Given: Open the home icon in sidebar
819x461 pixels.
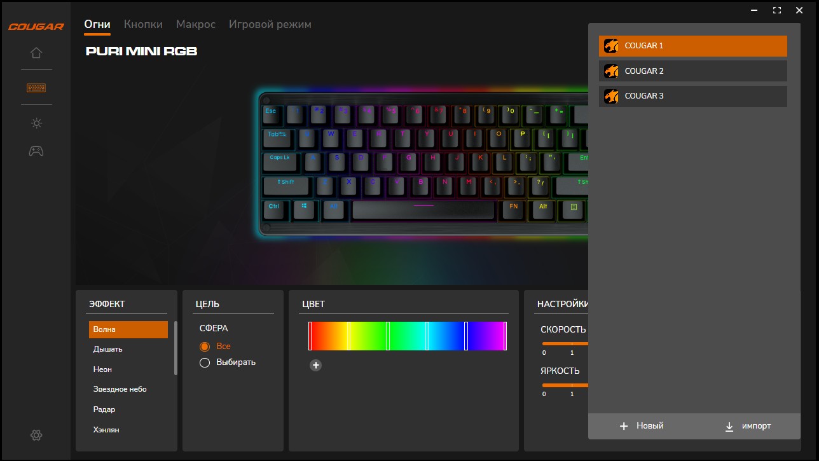Looking at the screenshot, I should coord(36,53).
